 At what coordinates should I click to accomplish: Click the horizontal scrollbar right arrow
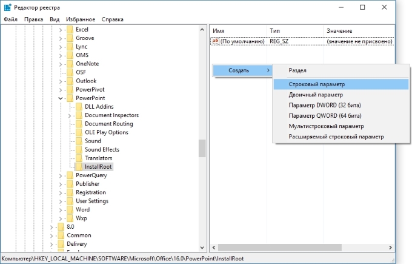click(390, 248)
